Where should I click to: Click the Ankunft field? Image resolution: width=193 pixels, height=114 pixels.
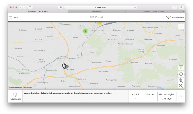pyautogui.click(x=136, y=96)
